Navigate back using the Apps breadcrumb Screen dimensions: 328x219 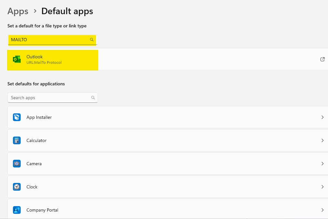pos(18,11)
